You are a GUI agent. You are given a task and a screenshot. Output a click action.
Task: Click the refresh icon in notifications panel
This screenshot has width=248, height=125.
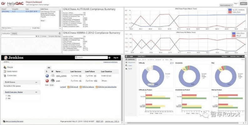coord(59,33)
